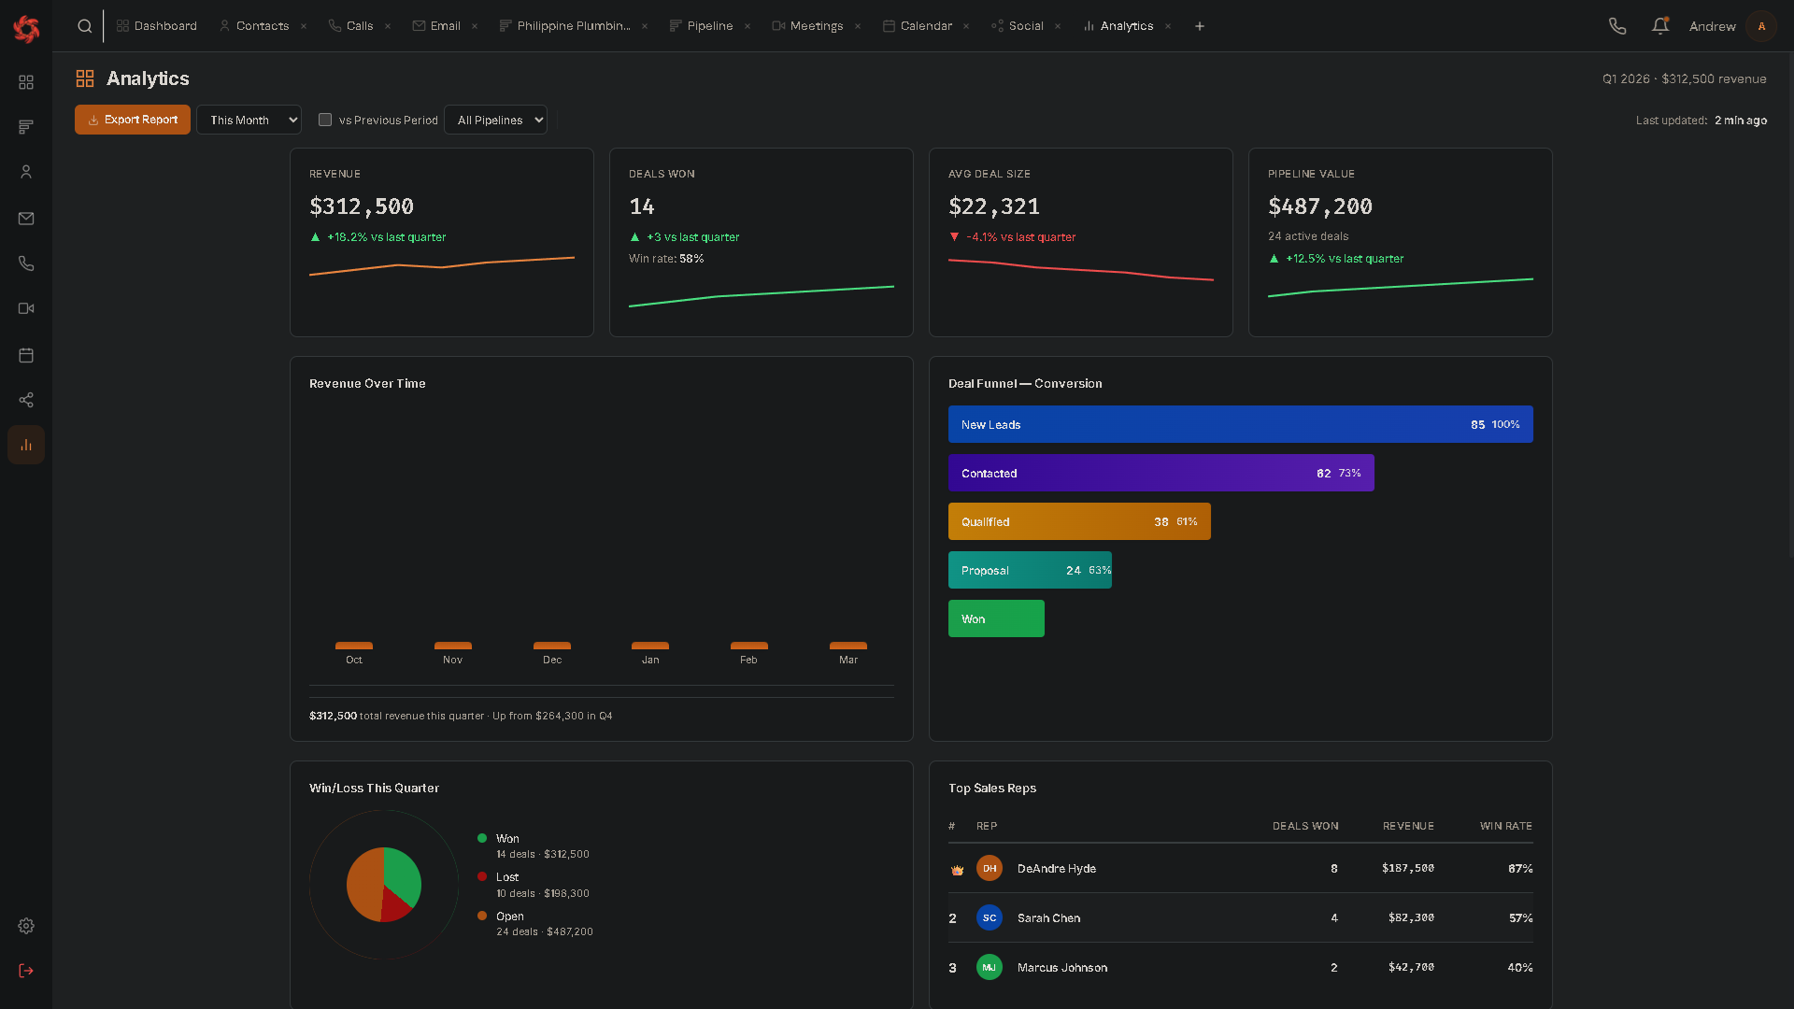Viewport: 1794px width, 1009px height.
Task: Close the Philippine Plumbing tab
Action: point(645,26)
